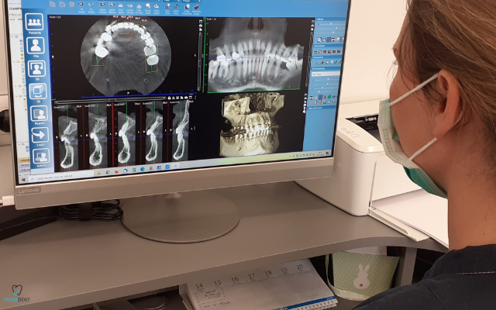Click the Windows Start button on taskbar
Screen dimensions: 496x310
coord(23,177)
